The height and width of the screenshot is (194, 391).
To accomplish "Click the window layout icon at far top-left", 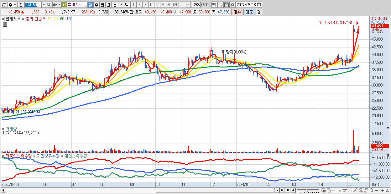I will [4, 5].
